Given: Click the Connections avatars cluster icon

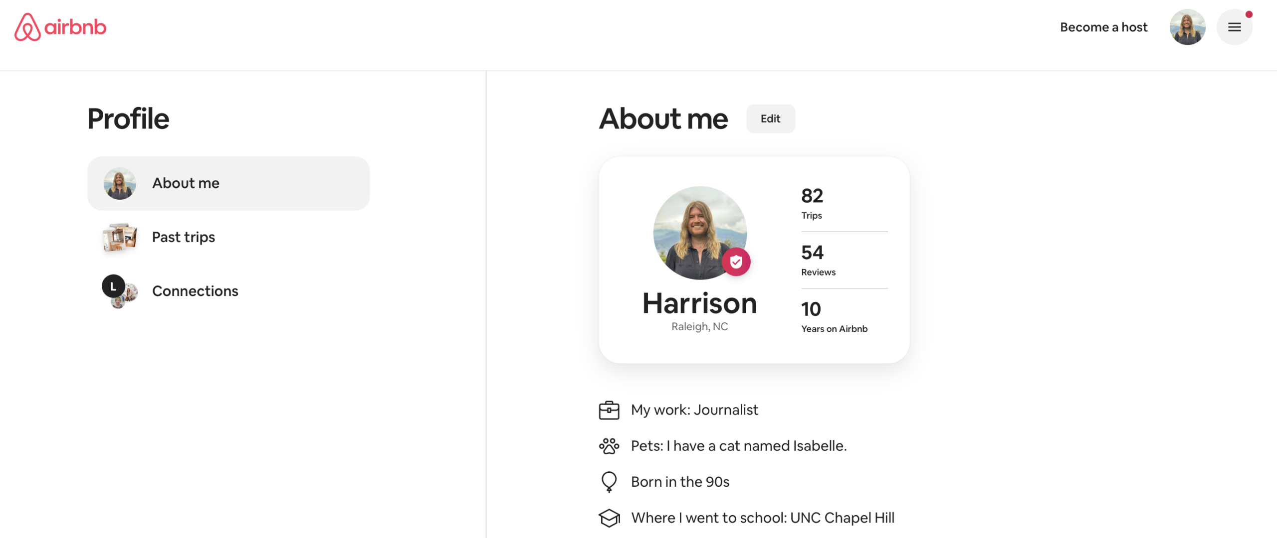Looking at the screenshot, I should [120, 291].
